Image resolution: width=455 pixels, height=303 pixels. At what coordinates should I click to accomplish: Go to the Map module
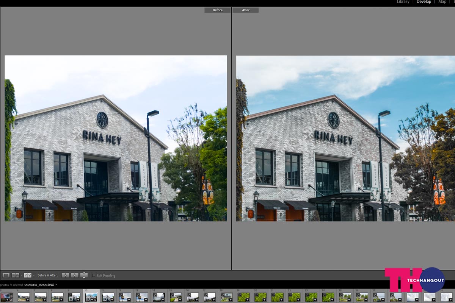(x=442, y=2)
